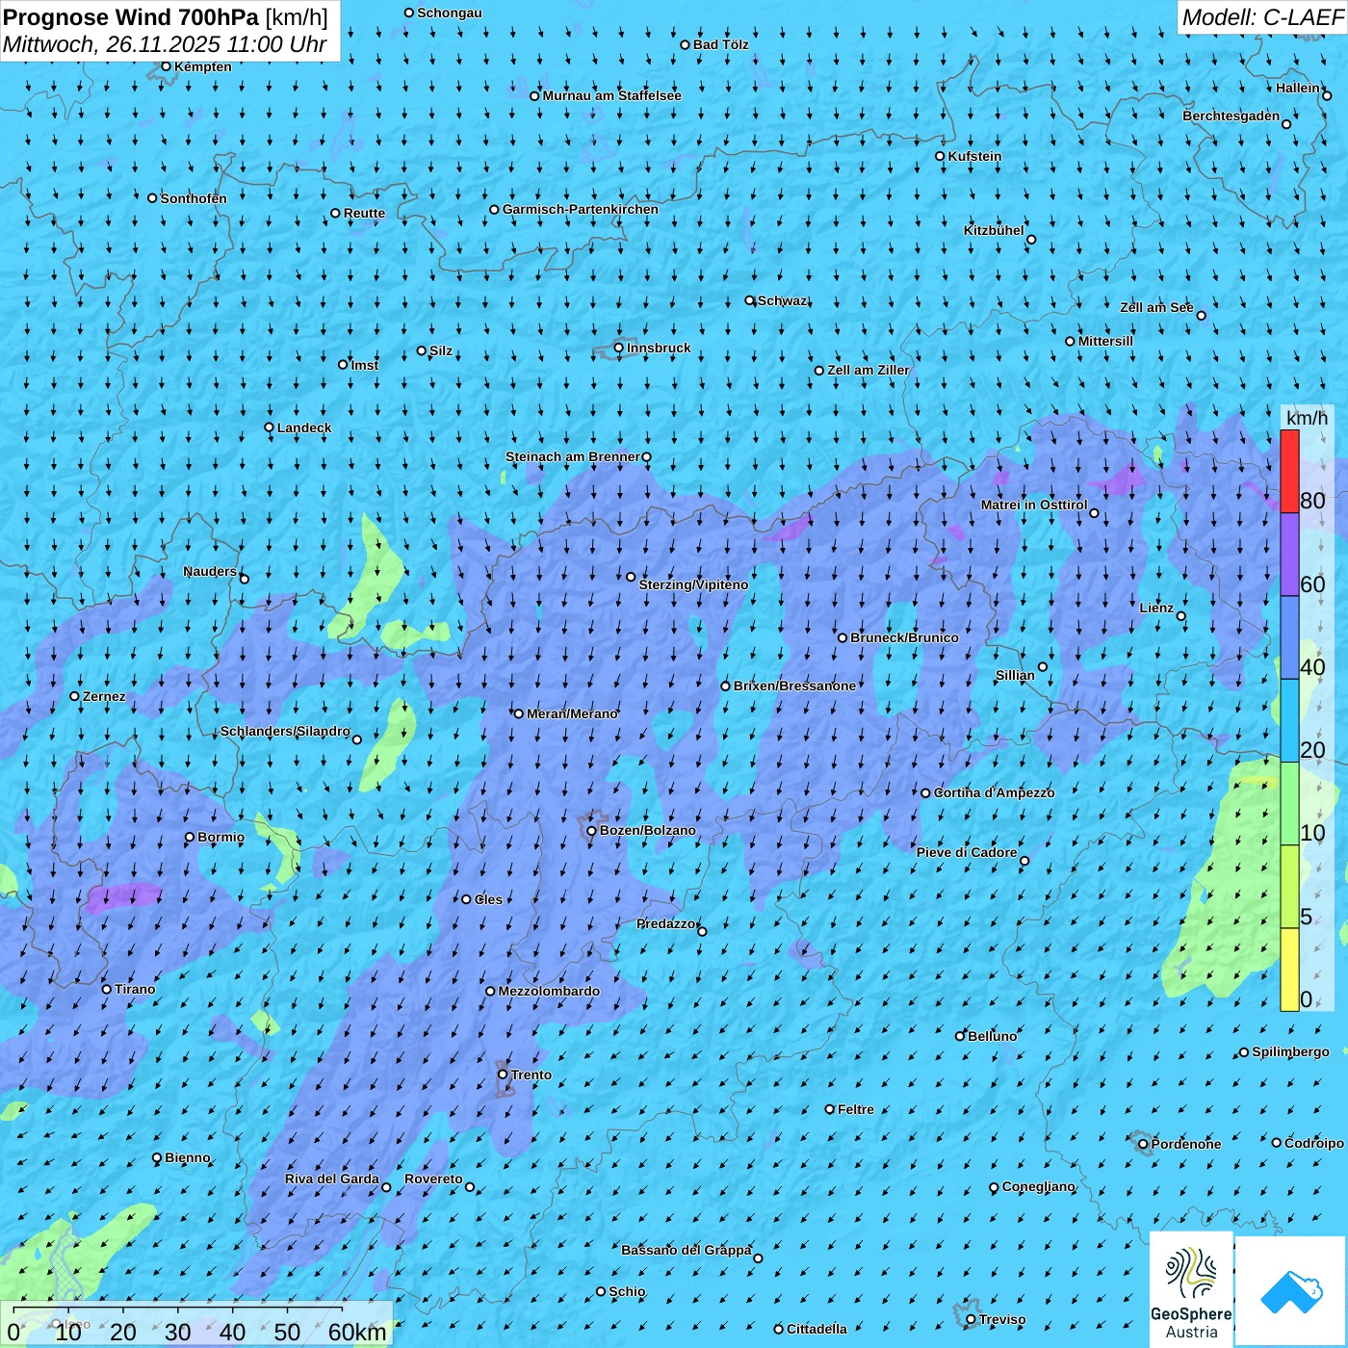Click the Tirano marker dot
Image resolution: width=1348 pixels, height=1348 pixels.
107,989
